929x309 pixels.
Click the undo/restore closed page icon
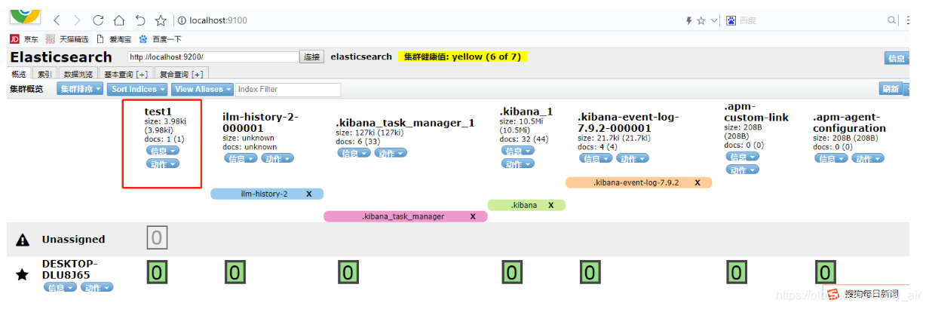point(140,20)
